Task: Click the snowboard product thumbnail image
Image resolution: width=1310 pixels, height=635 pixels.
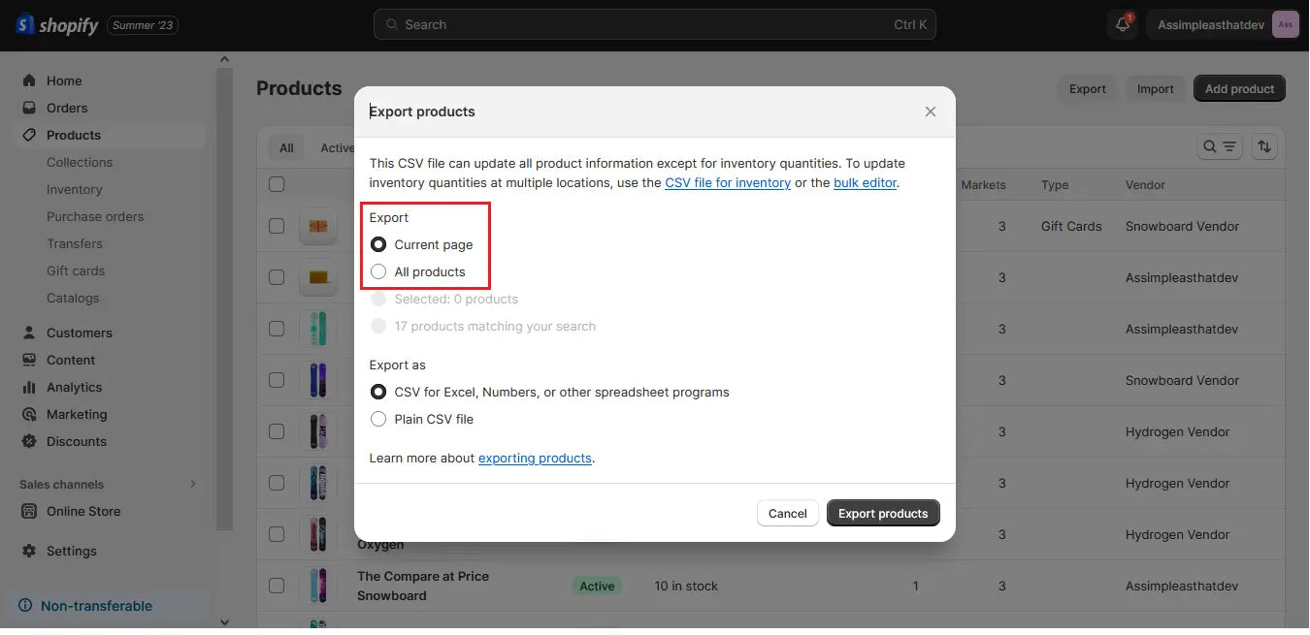Action: pos(318,586)
